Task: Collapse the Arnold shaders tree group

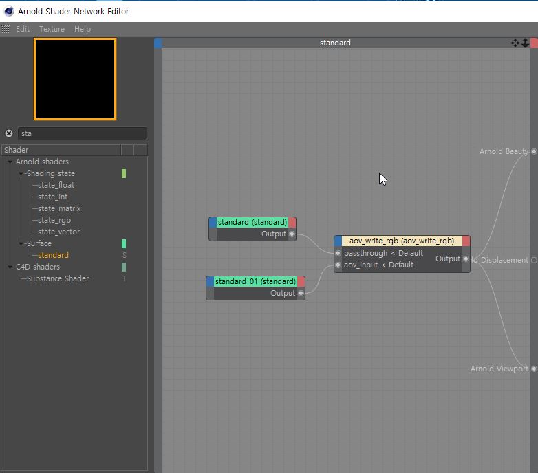Action: pyautogui.click(x=10, y=162)
